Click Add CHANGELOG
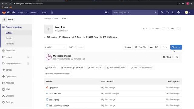This screenshot has width=194, height=109. coord(116,68)
